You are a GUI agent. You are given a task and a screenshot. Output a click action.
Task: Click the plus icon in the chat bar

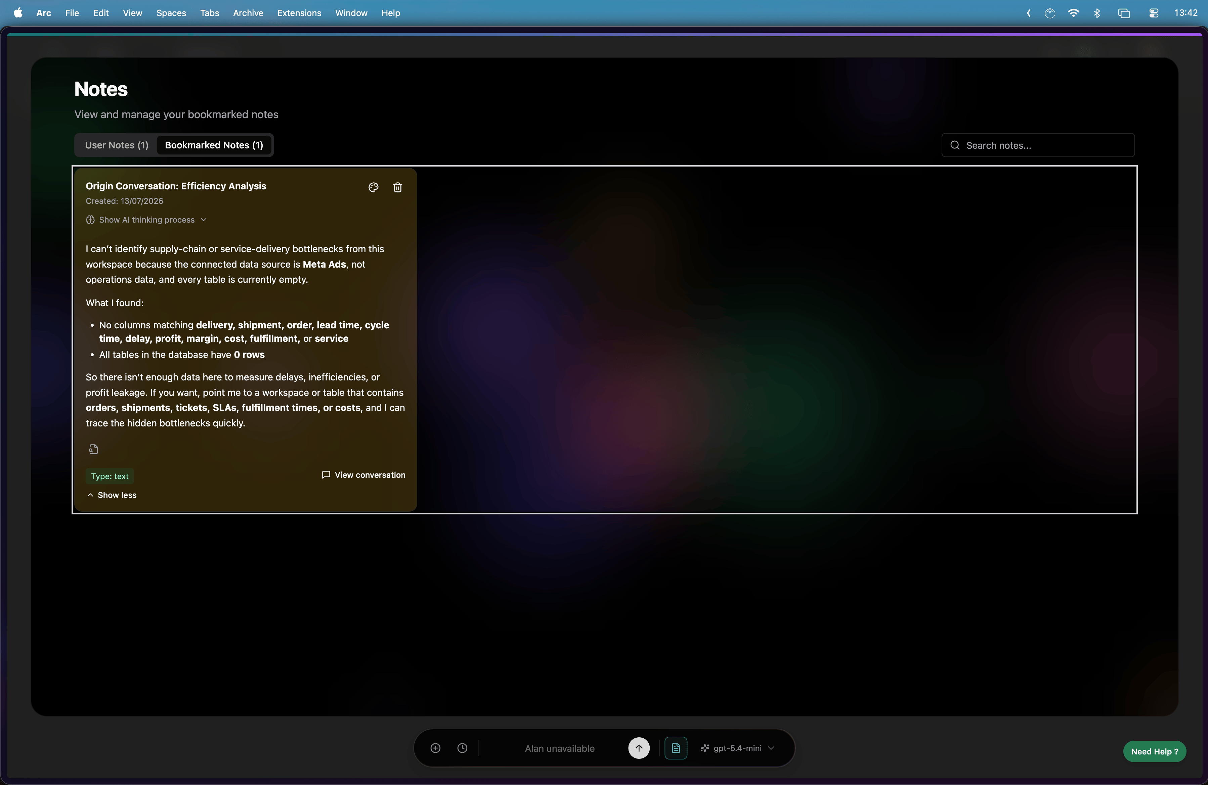(435, 748)
